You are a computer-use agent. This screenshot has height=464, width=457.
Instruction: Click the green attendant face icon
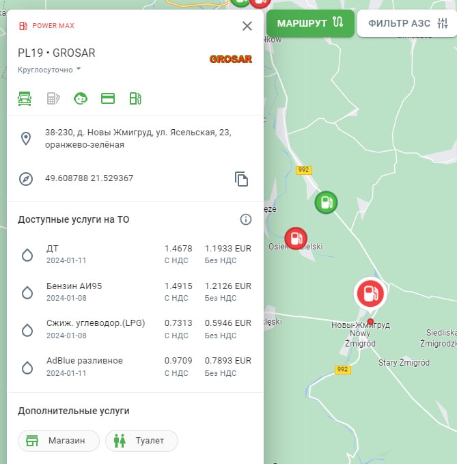[x=81, y=98]
